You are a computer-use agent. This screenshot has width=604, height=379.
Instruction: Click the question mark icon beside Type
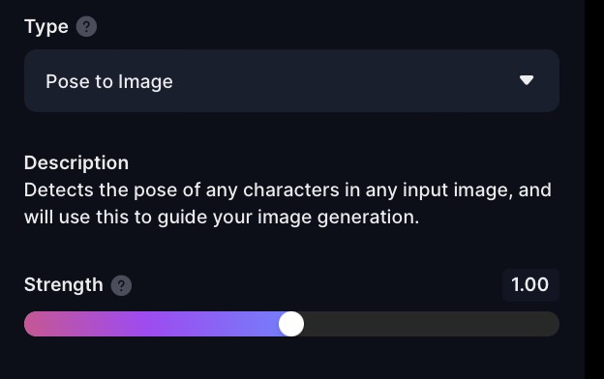[86, 26]
